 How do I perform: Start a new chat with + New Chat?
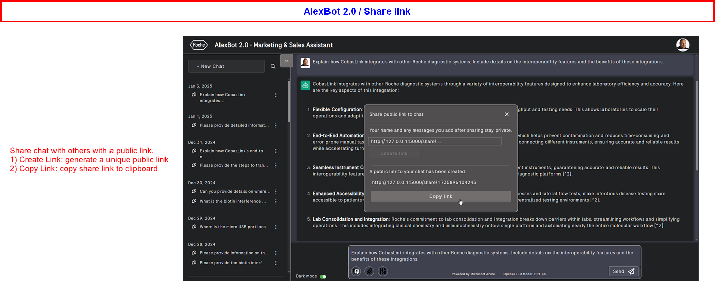point(226,66)
